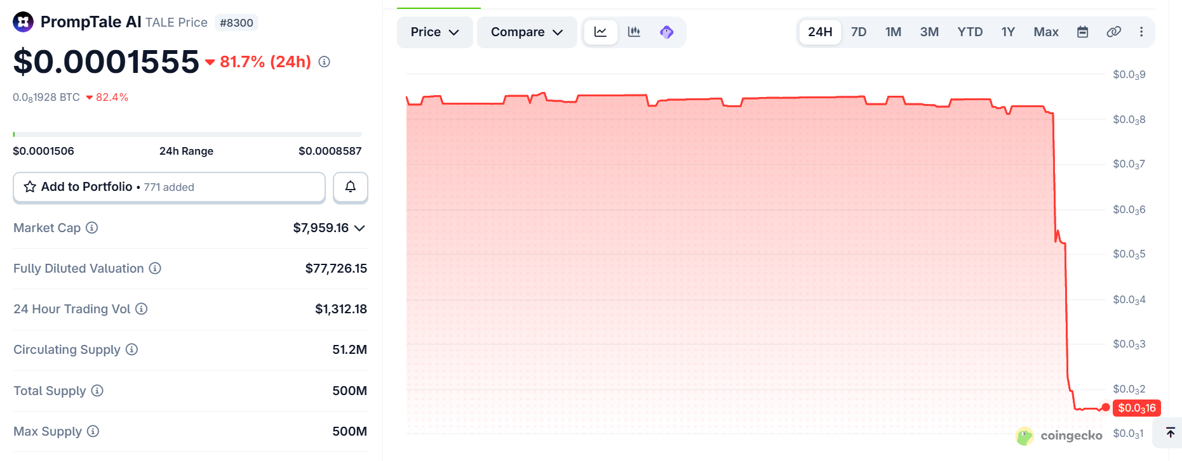Click the 81.7% (24h) change text

[x=265, y=62]
